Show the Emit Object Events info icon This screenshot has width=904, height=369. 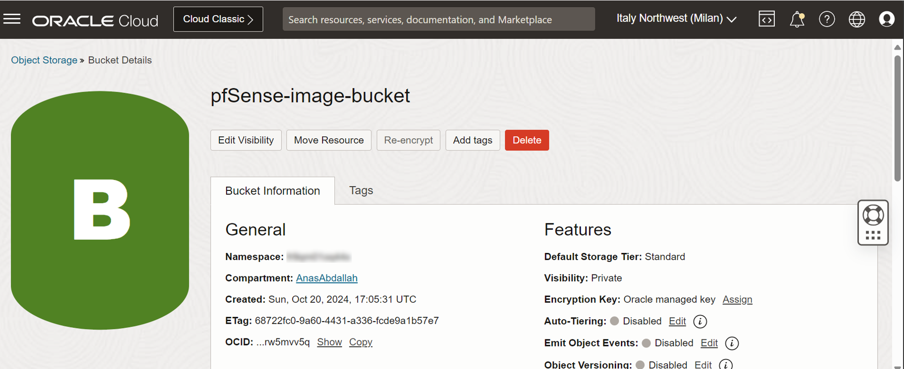[732, 343]
